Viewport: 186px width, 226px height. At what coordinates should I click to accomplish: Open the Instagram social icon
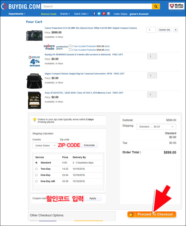[108, 14]
